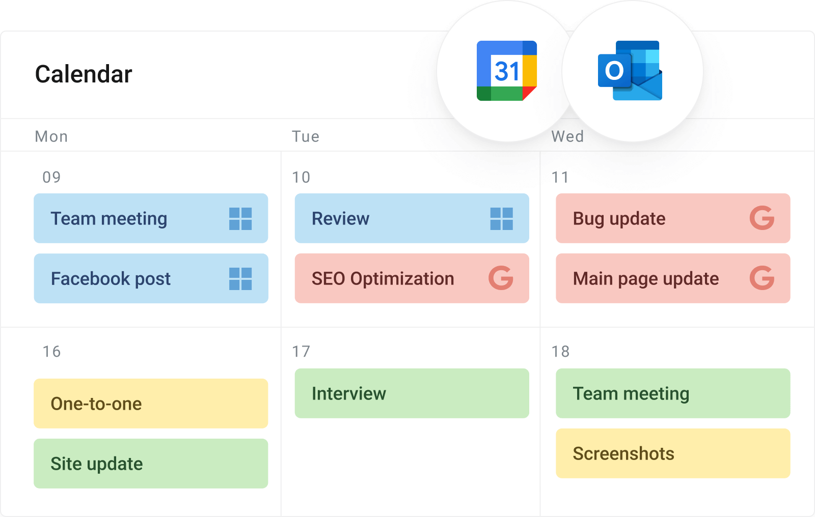Click the Google icon on SEO Optimization
Image resolution: width=815 pixels, height=517 pixels.
(502, 278)
